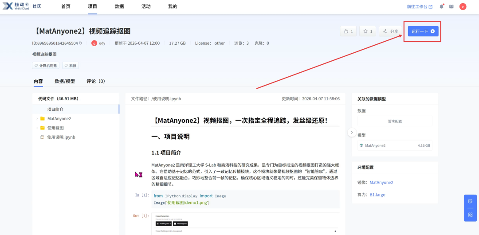Click the author name qdy

(102, 43)
